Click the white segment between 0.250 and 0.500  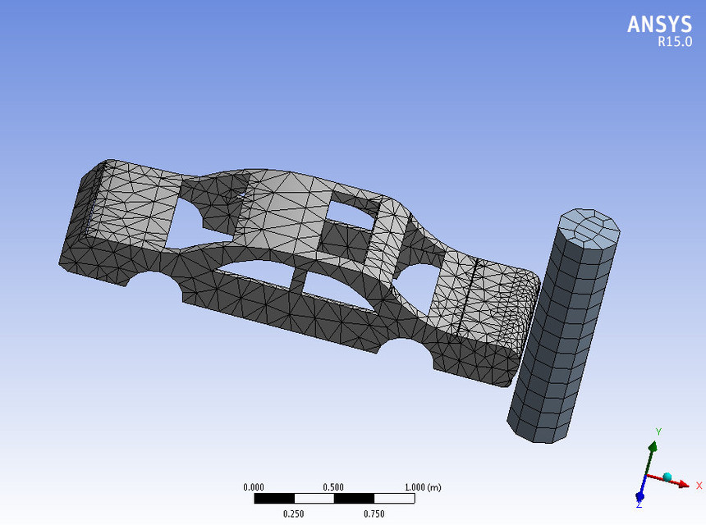(314, 498)
